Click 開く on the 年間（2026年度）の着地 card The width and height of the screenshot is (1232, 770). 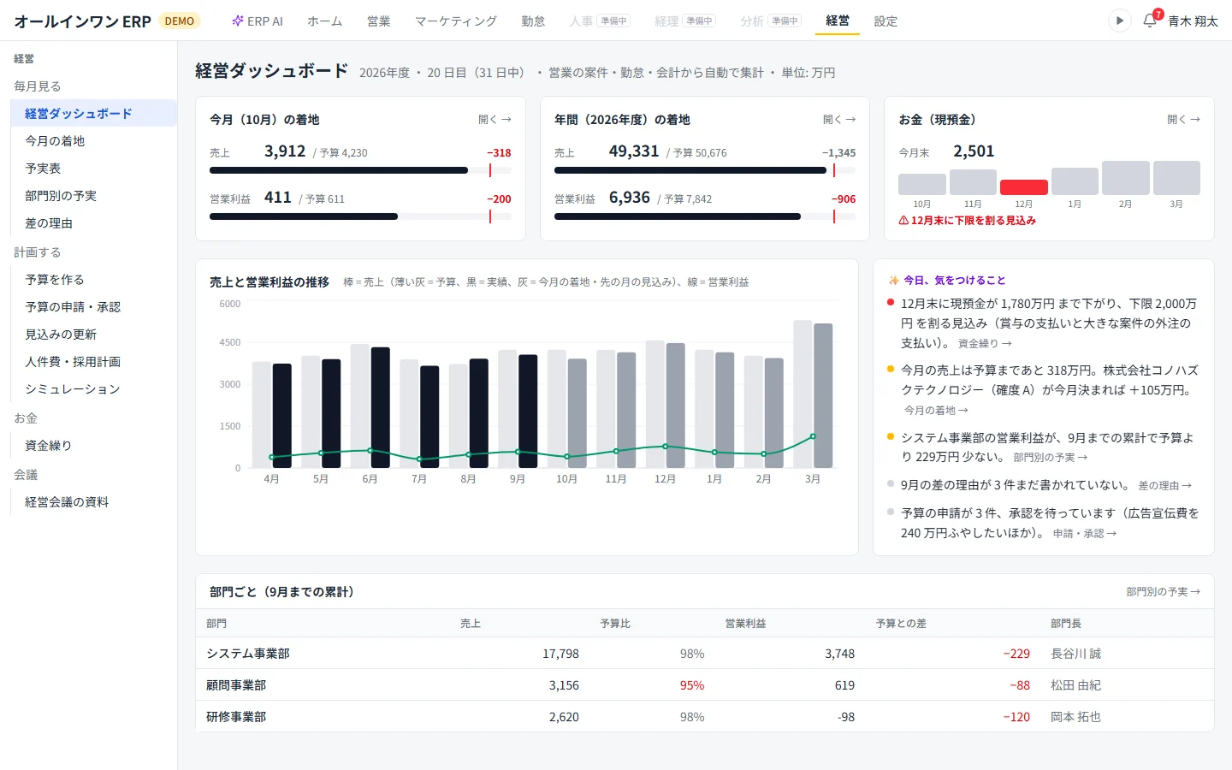pos(839,120)
